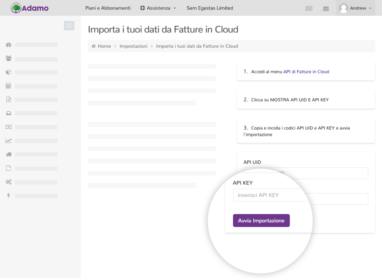
Task: Click step 3 text Copia e incolla i codici
Action: click(297, 131)
